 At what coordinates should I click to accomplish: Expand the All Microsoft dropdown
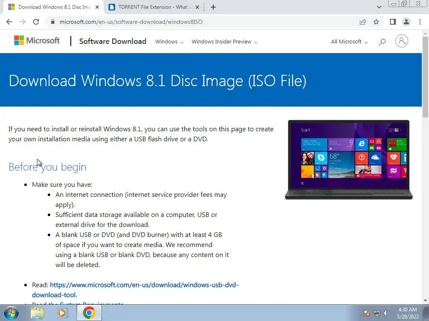pos(349,42)
